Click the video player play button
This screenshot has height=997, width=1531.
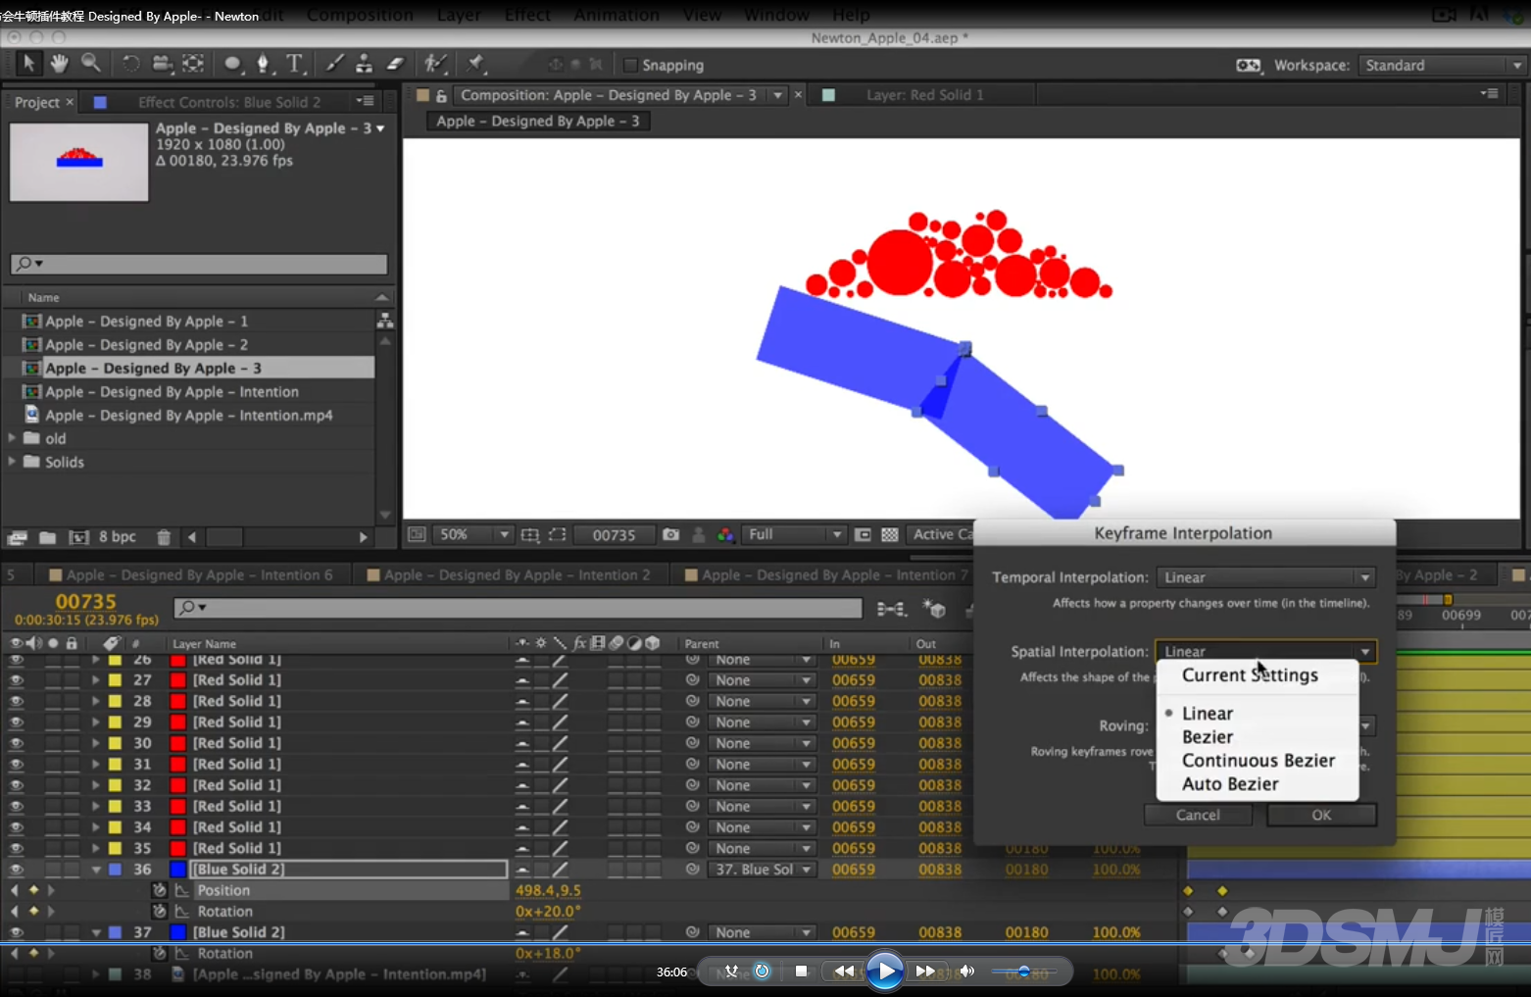point(885,972)
